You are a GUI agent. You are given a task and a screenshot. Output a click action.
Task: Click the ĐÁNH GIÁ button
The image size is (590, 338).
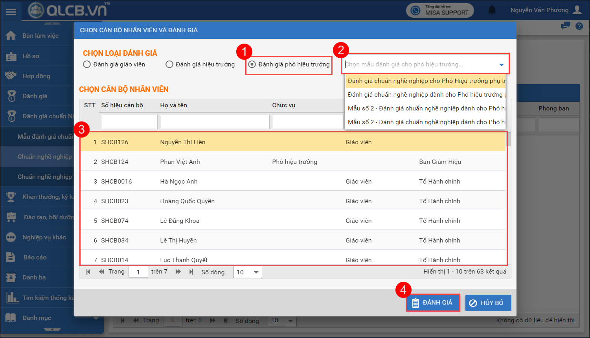[433, 303]
